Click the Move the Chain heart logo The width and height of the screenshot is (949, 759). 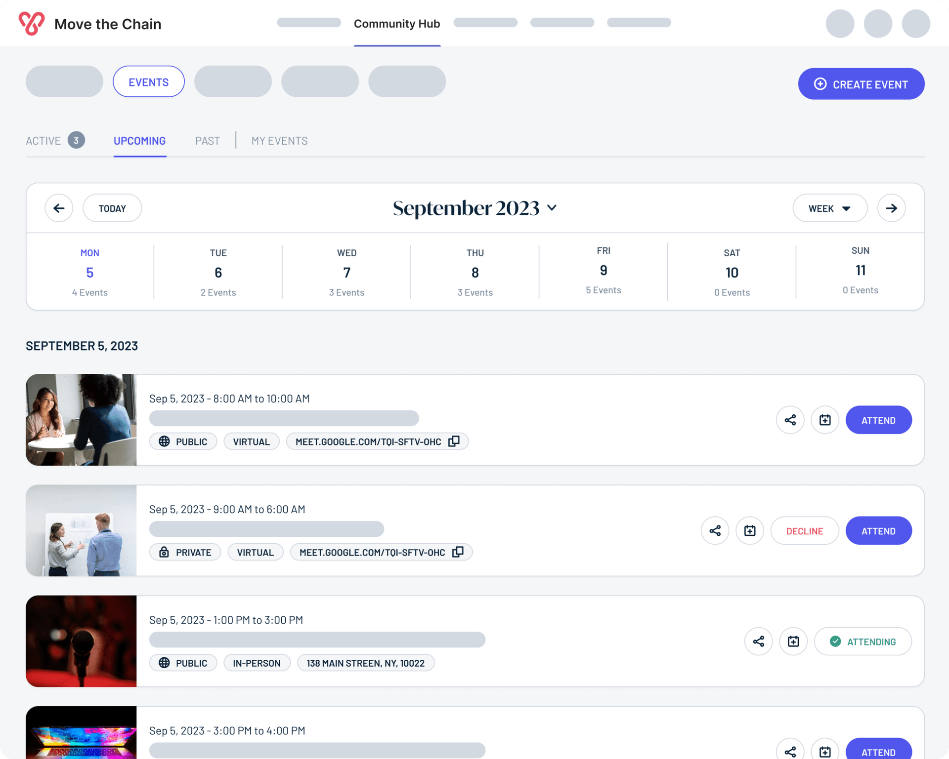pyautogui.click(x=32, y=23)
